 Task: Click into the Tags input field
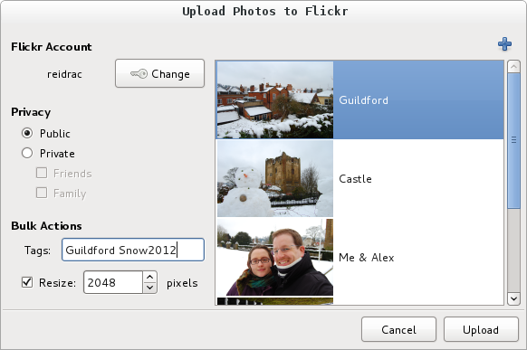pyautogui.click(x=133, y=250)
